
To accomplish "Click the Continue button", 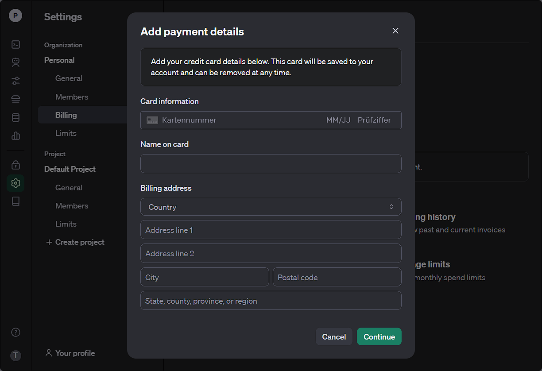I will click(379, 336).
